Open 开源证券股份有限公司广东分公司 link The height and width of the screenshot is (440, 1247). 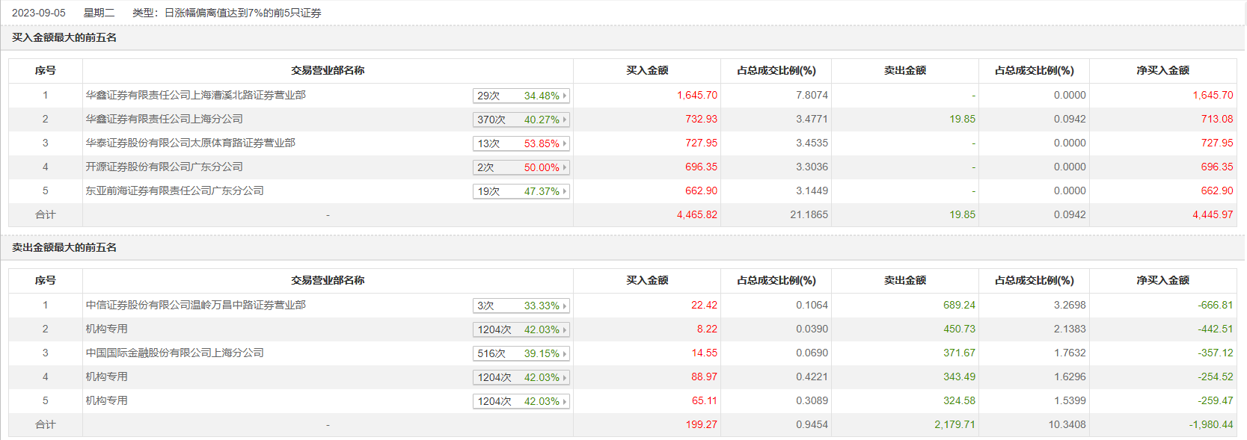[164, 167]
